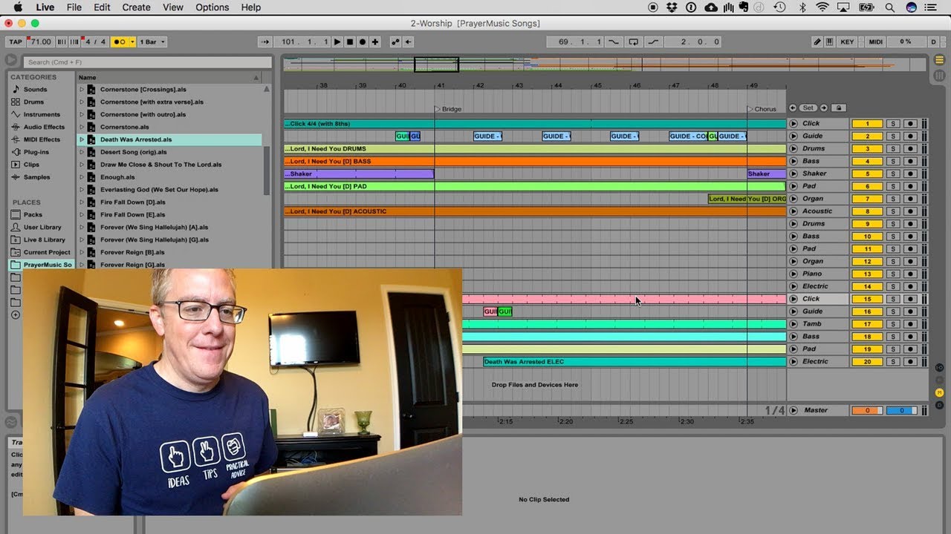
Task: Select the Samples category
Action: click(36, 177)
